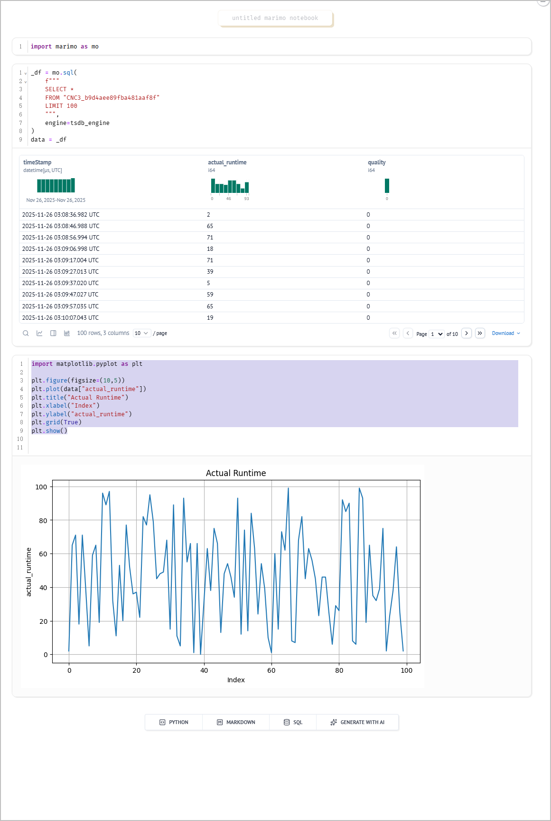Toggle the column summaries chart icon

[67, 333]
